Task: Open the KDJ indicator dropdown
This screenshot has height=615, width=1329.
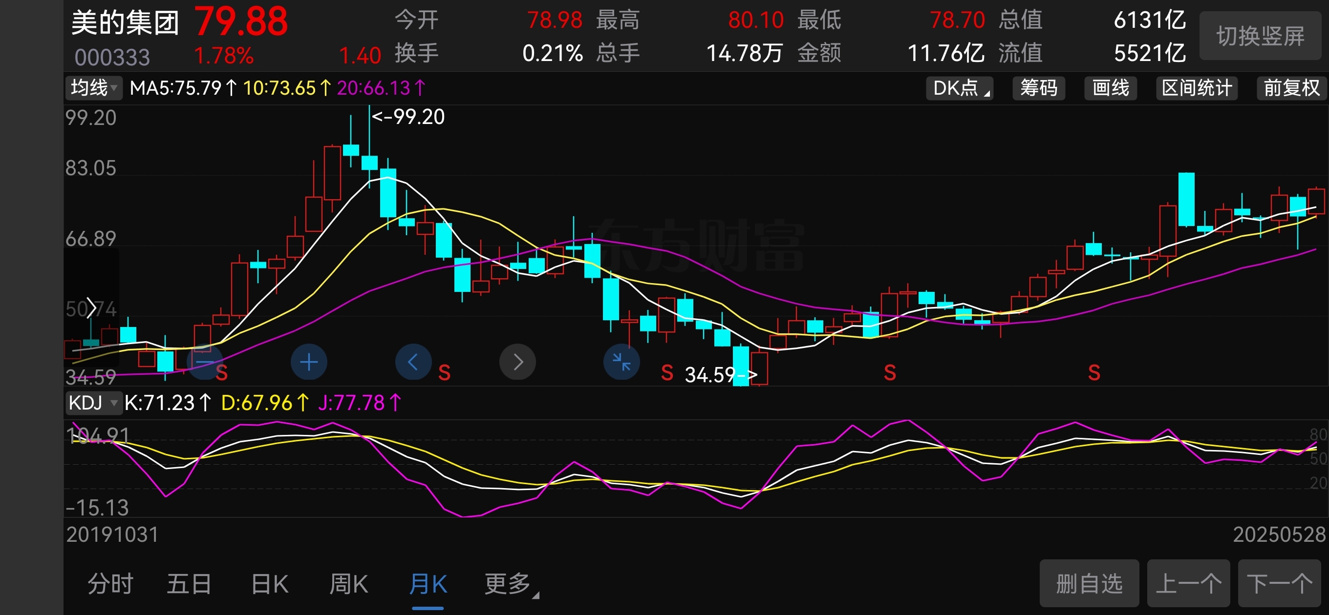Action: pyautogui.click(x=93, y=403)
